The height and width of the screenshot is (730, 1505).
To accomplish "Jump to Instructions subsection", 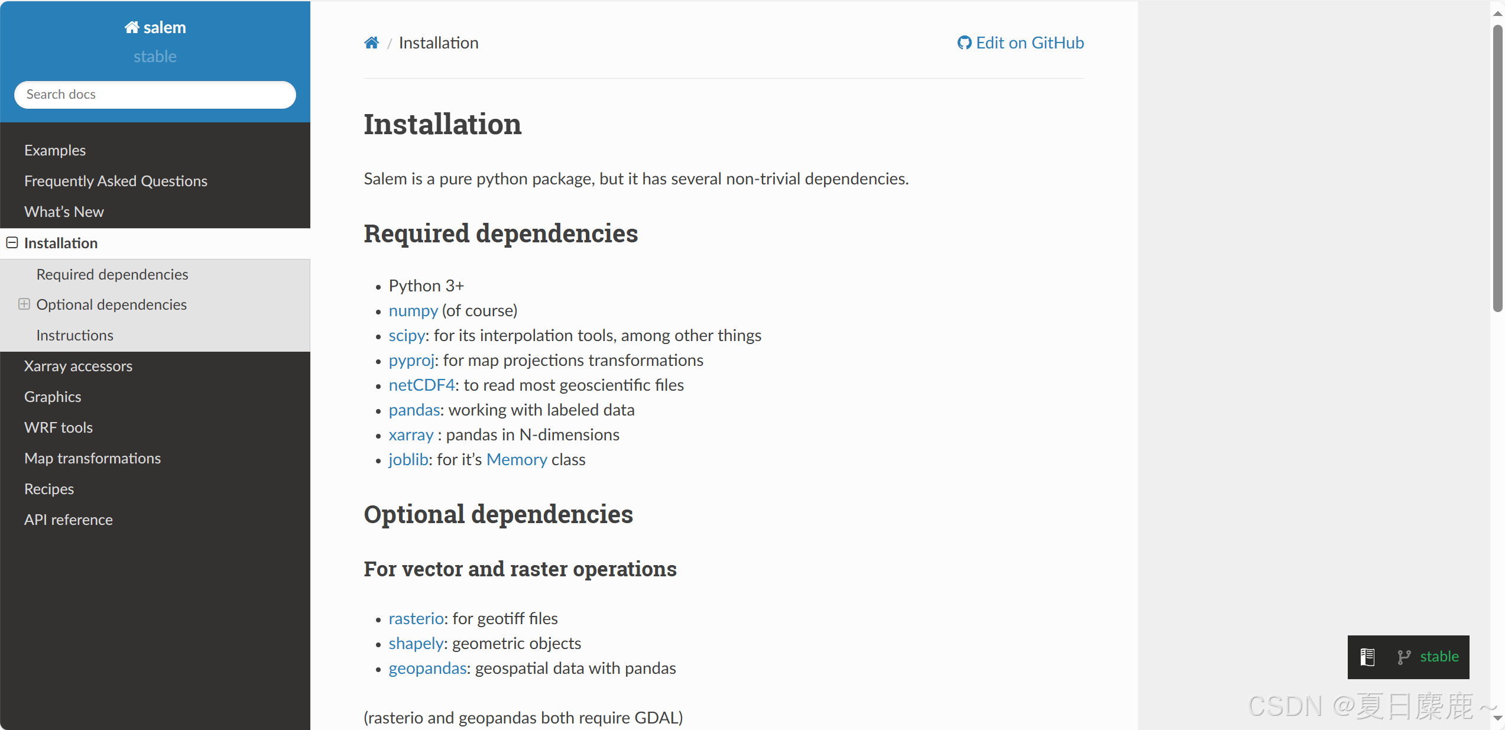I will [75, 335].
